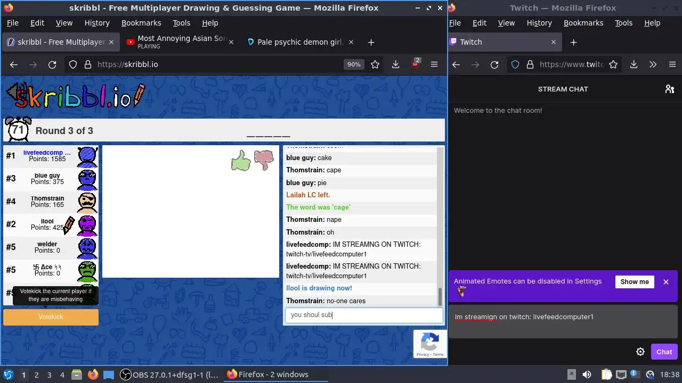This screenshot has width=682, height=383.
Task: Bookmark Twitch page with star icon
Action: coord(613,64)
